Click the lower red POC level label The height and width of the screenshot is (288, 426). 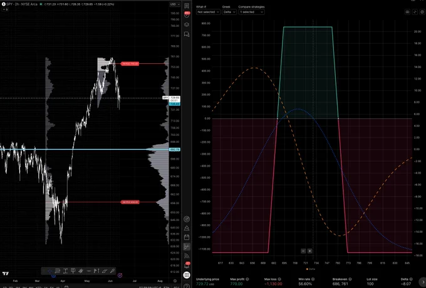(130, 202)
